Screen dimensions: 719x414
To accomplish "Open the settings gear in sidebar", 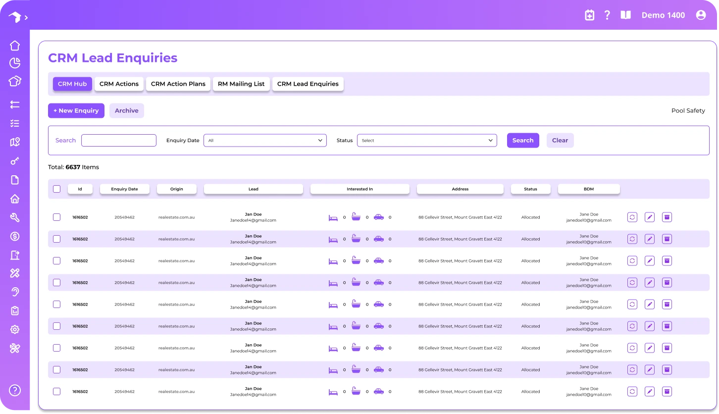I will (15, 329).
